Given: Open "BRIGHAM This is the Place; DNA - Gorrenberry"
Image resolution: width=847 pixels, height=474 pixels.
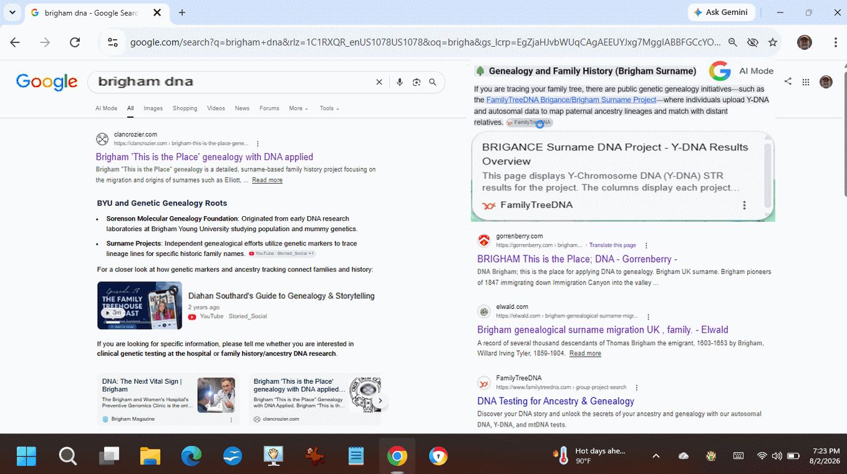Looking at the screenshot, I should 577,259.
